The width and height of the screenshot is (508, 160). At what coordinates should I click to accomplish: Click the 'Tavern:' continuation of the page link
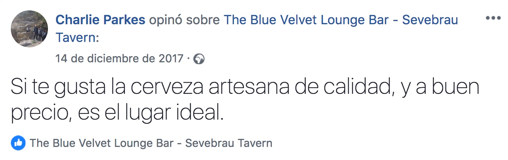pyautogui.click(x=77, y=38)
